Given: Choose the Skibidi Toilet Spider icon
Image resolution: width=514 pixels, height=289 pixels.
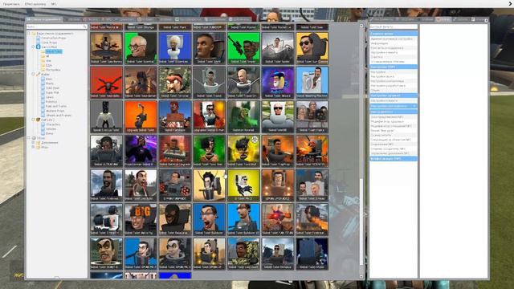Looking at the screenshot, I should [x=278, y=48].
